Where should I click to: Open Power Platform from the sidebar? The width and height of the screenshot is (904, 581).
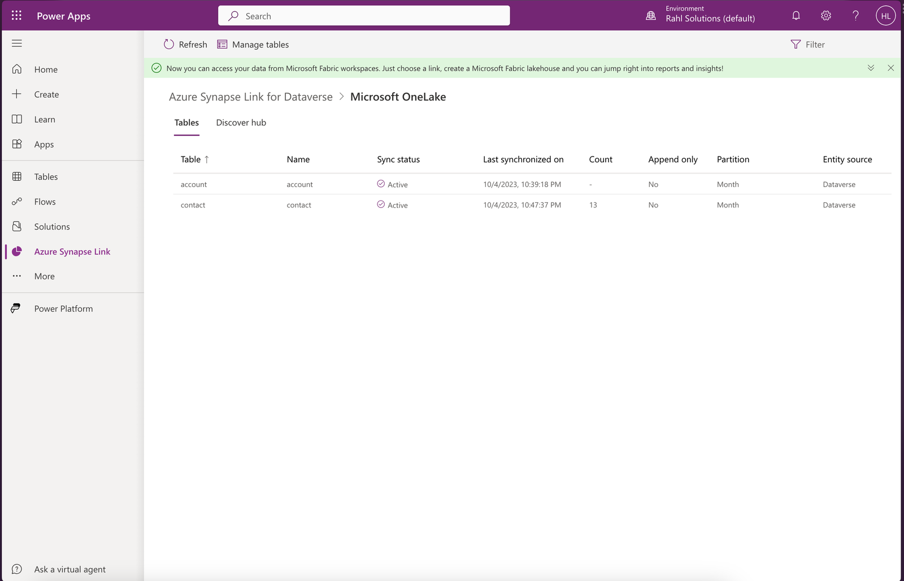[x=63, y=308]
